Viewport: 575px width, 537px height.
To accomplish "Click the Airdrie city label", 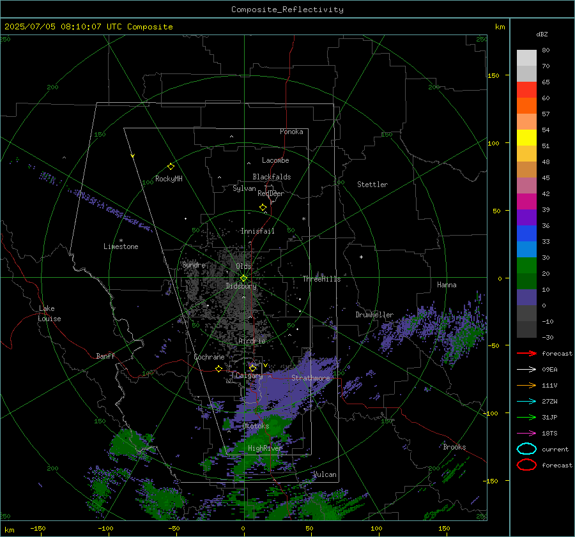I will coord(252,341).
